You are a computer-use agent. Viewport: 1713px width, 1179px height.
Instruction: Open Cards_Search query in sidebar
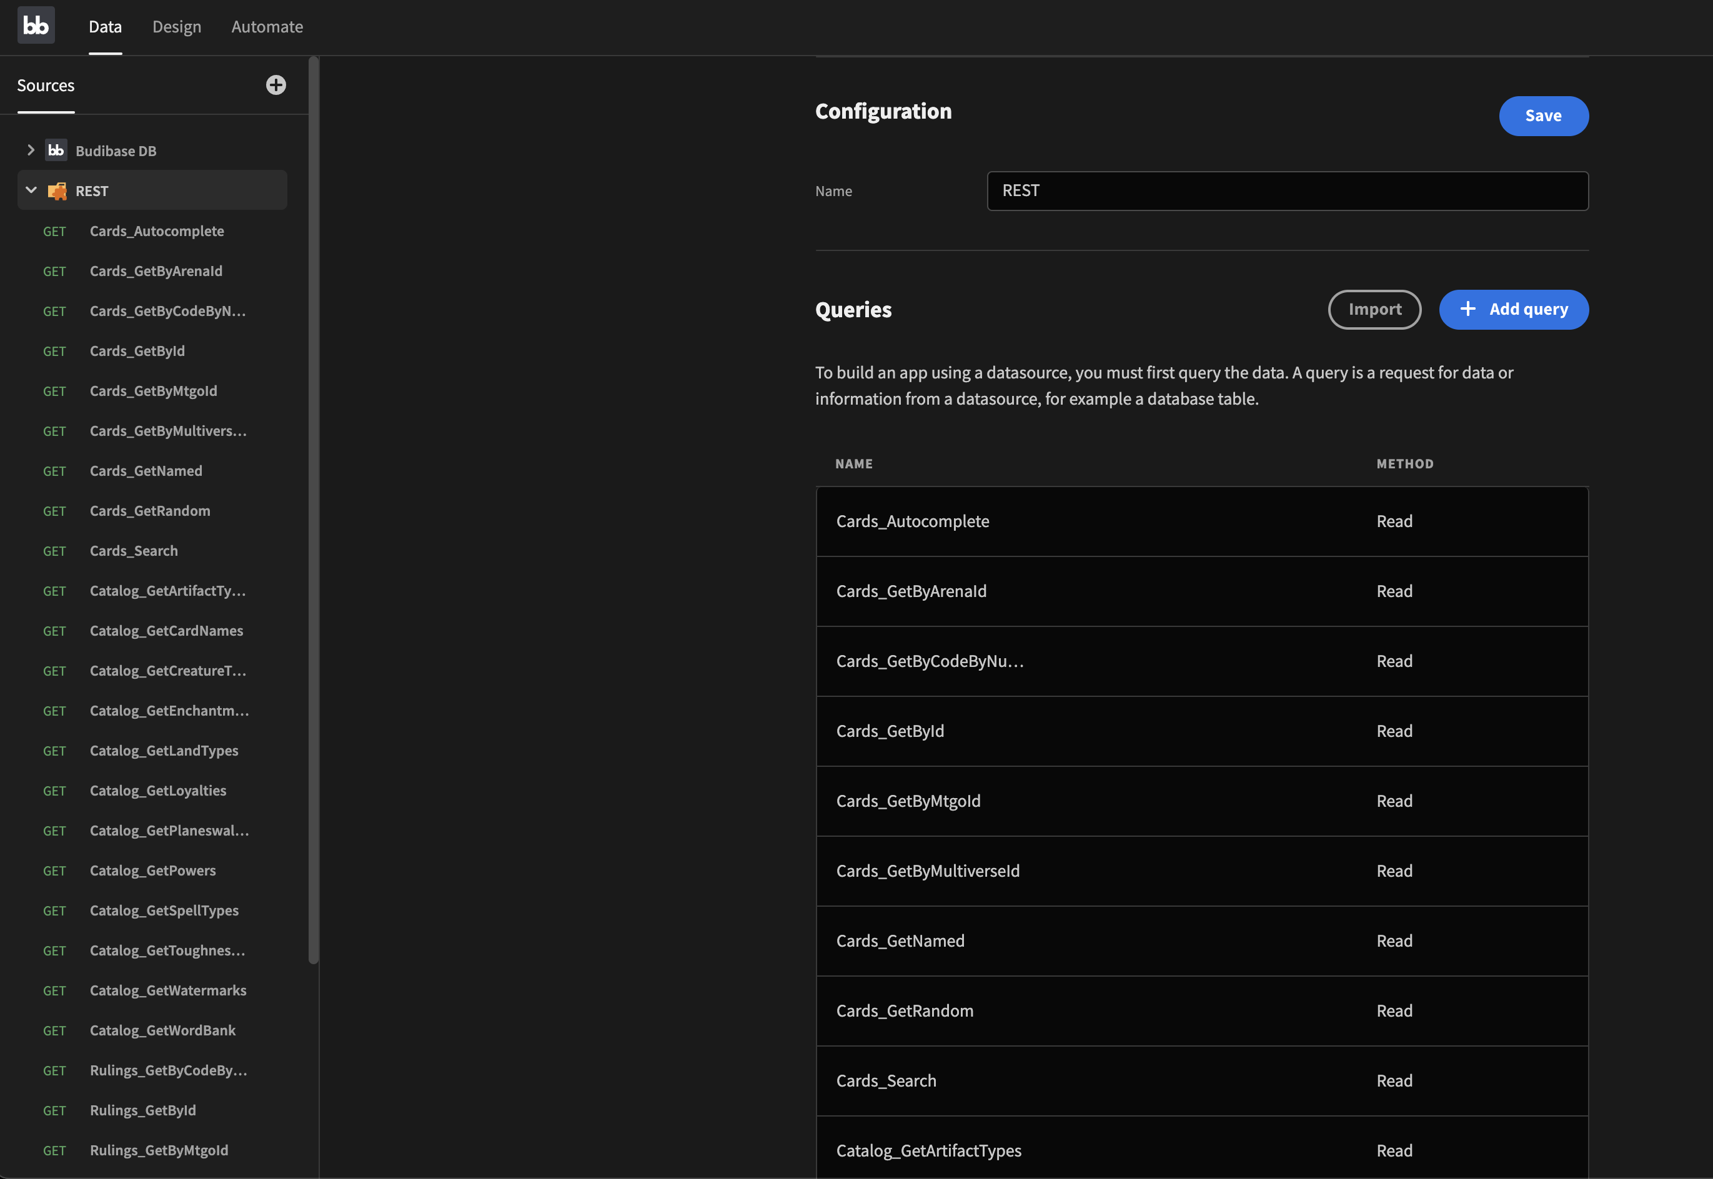point(134,551)
